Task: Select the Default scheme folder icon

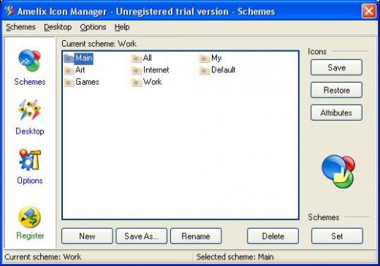Action: point(204,70)
